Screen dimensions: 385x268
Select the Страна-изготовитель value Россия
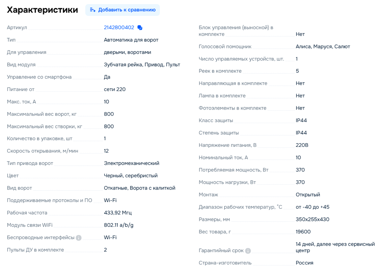305,263
